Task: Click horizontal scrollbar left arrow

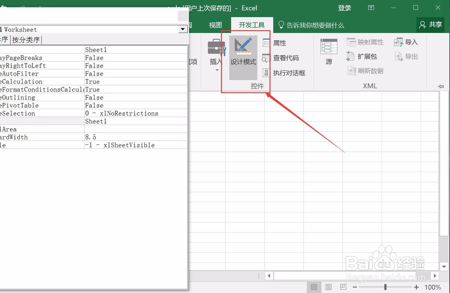Action: click(x=269, y=276)
